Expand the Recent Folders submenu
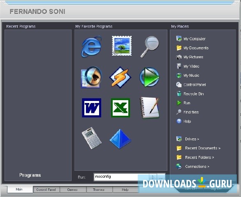241x197 pixels. [x=199, y=158]
